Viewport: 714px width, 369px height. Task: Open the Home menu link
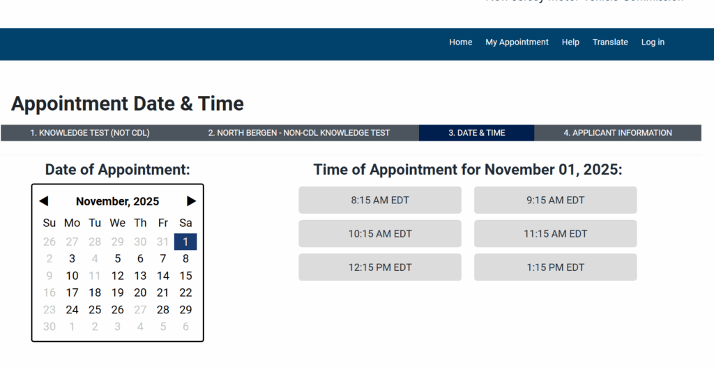[460, 42]
